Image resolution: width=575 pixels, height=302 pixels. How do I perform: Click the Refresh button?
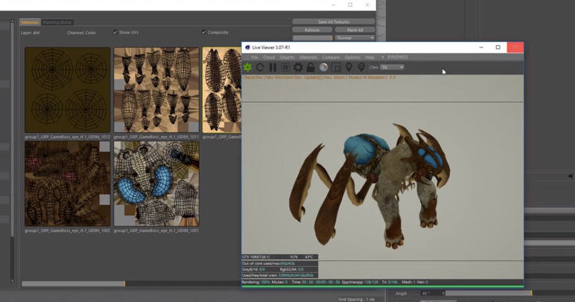point(312,30)
